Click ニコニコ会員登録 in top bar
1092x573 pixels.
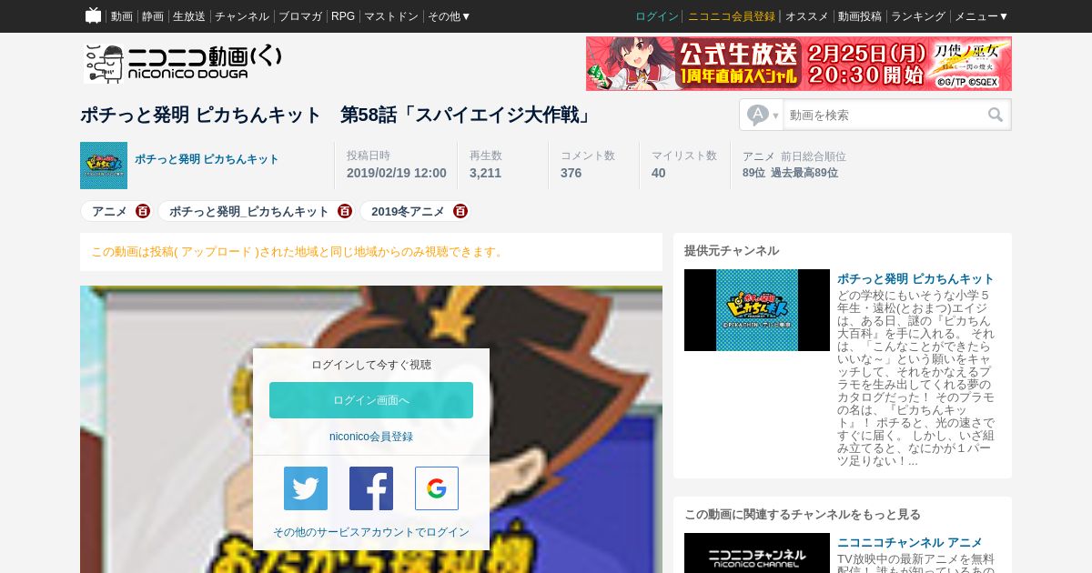pos(732,16)
